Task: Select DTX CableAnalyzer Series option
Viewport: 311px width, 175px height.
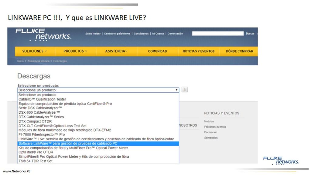Action: 98,117
